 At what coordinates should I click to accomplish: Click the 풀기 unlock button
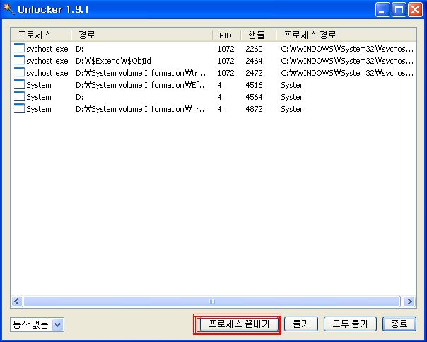click(x=301, y=324)
